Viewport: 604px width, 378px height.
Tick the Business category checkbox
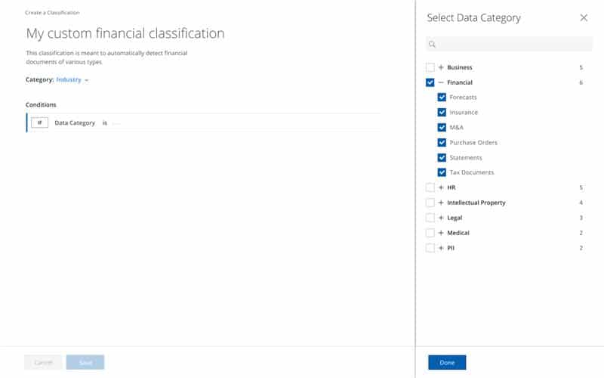[x=430, y=67]
